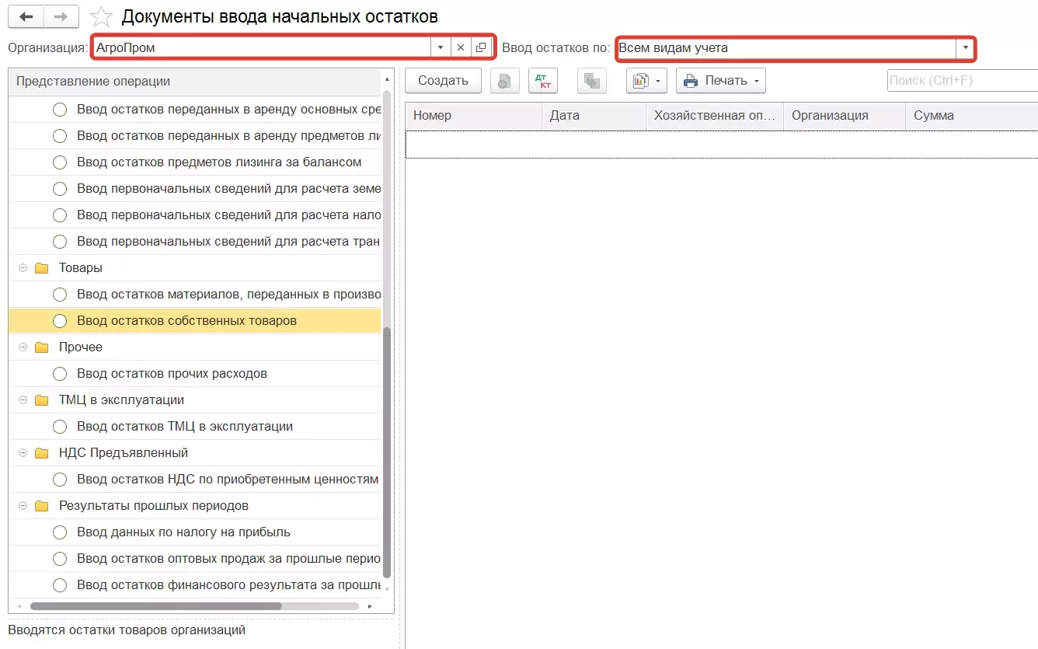Show document postings with the ДтКт icon

[x=543, y=81]
